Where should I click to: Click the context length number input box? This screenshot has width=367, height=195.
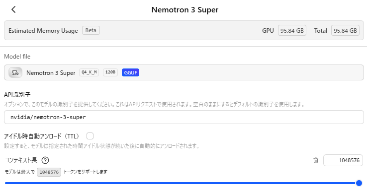[x=343, y=160]
